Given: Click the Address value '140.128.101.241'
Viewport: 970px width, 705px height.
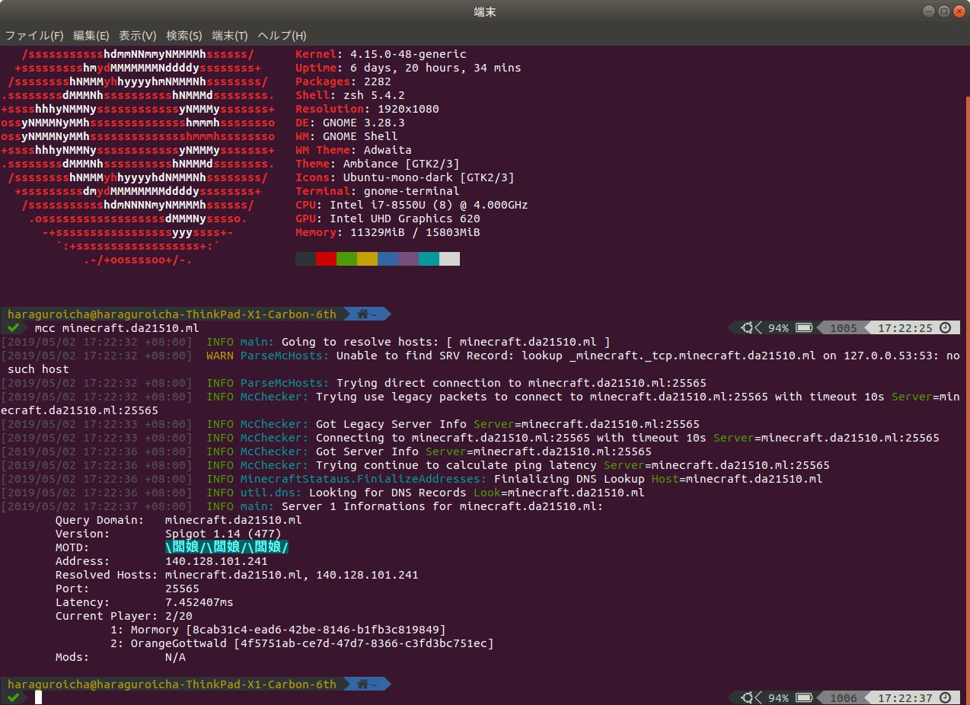Looking at the screenshot, I should pyautogui.click(x=216, y=561).
